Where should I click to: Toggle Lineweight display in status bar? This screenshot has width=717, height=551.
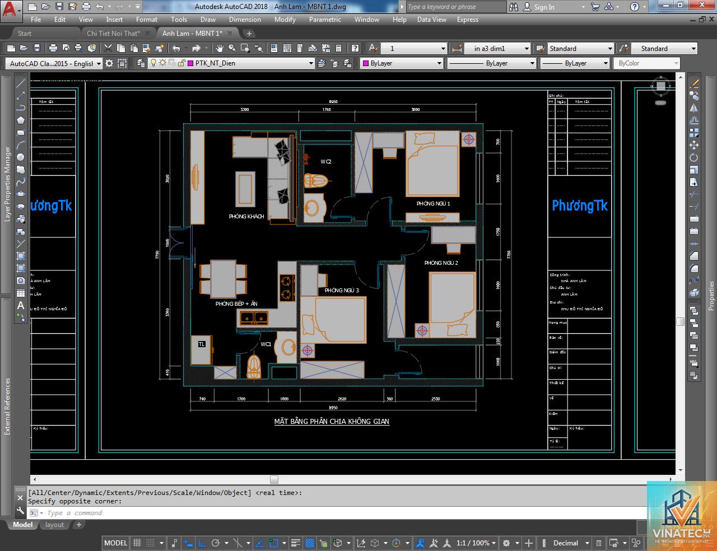point(295,543)
